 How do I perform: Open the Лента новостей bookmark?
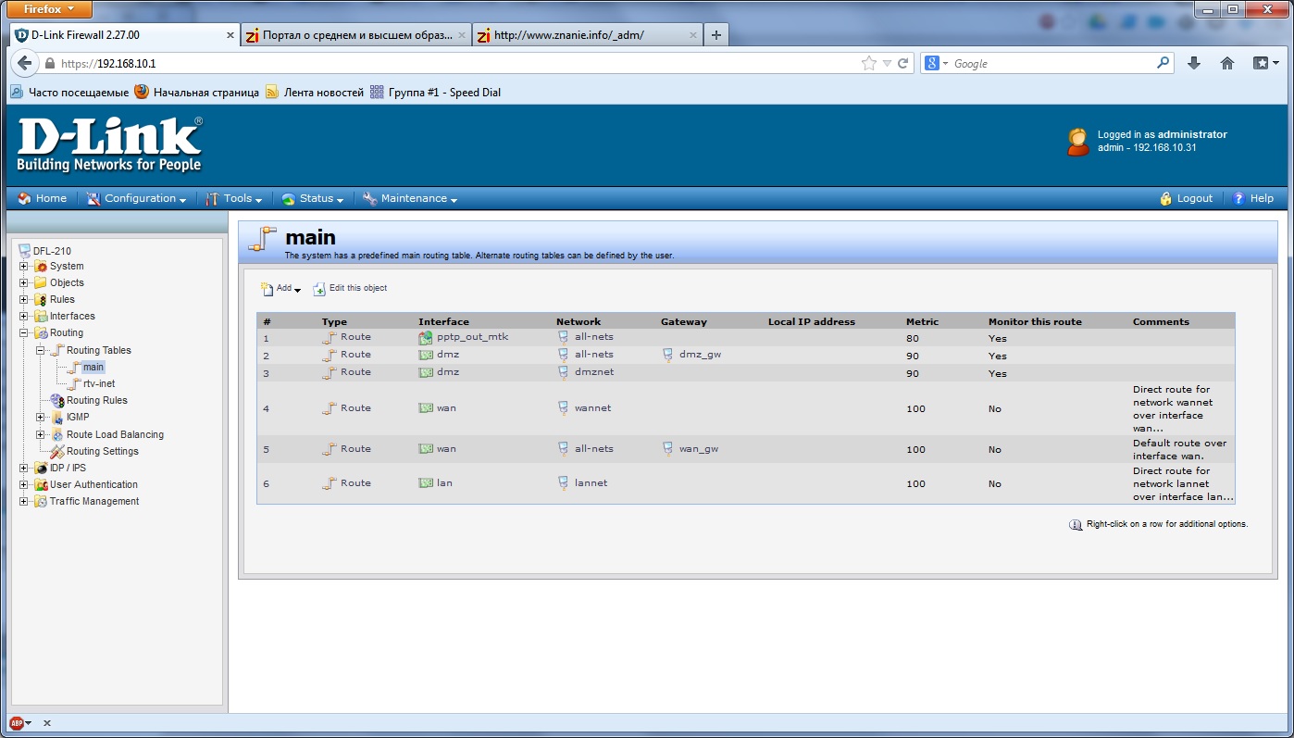pyautogui.click(x=315, y=93)
